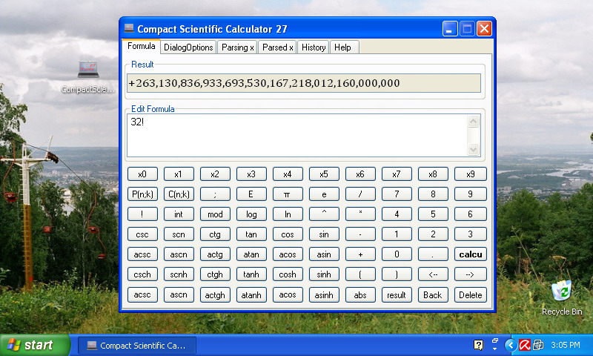Click the decimal point button
The height and width of the screenshot is (356, 593).
coord(433,254)
